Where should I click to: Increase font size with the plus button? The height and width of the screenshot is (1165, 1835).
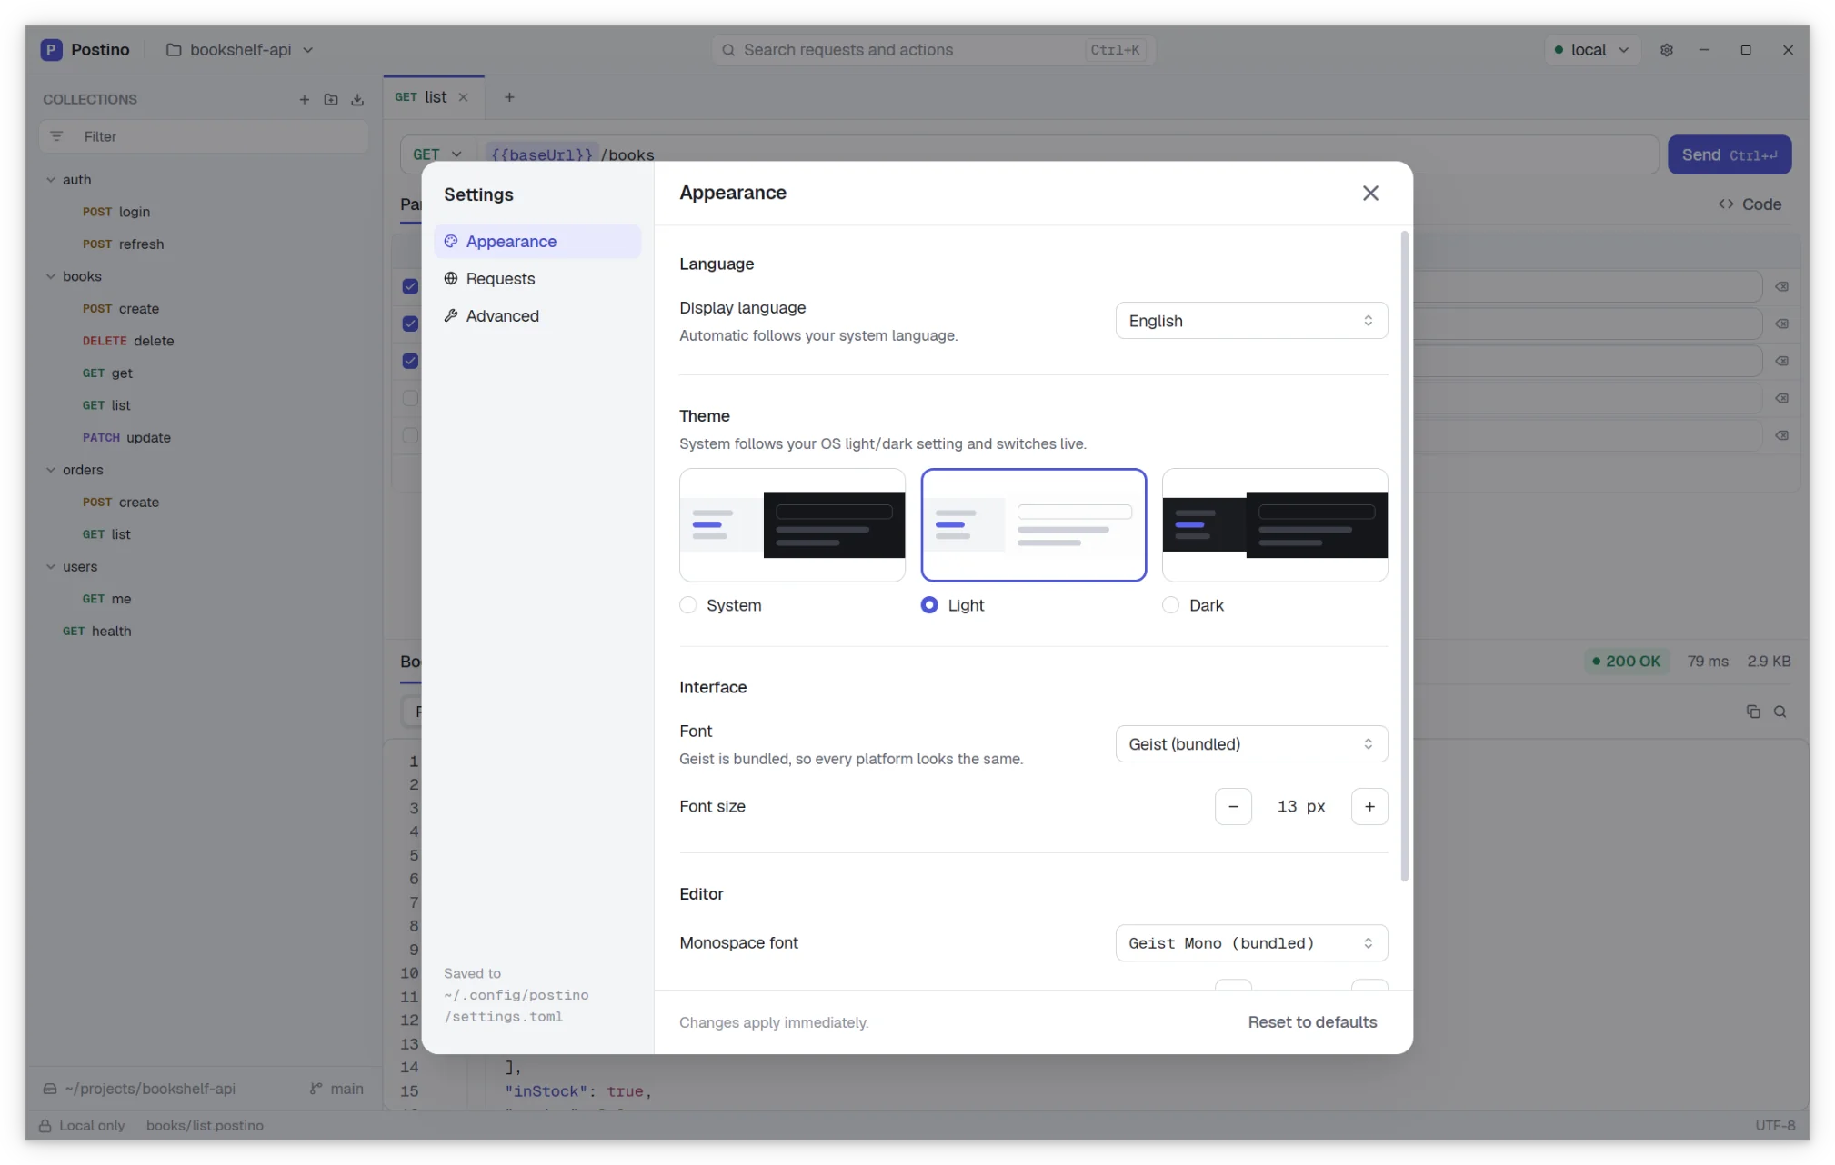click(x=1369, y=807)
